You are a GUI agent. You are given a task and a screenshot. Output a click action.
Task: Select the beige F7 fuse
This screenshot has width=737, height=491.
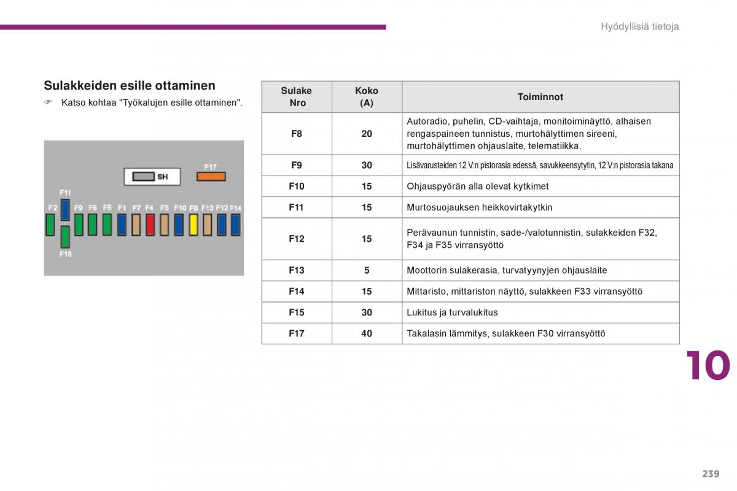(136, 225)
